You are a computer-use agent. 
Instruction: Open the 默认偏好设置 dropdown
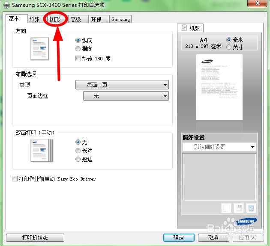219,147
